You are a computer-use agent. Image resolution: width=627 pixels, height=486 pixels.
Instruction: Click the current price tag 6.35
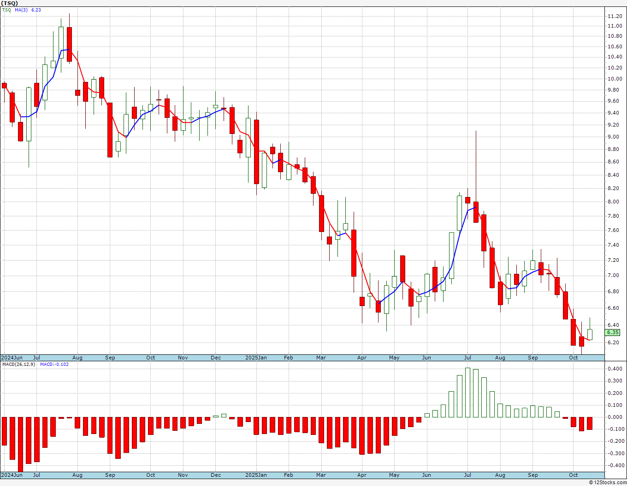click(613, 332)
